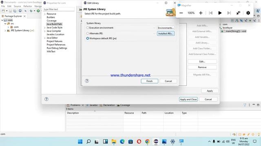Viewport: 261px width, 146px height.
Task: Click Magnifier next sentence button
Action: [x=229, y=13]
